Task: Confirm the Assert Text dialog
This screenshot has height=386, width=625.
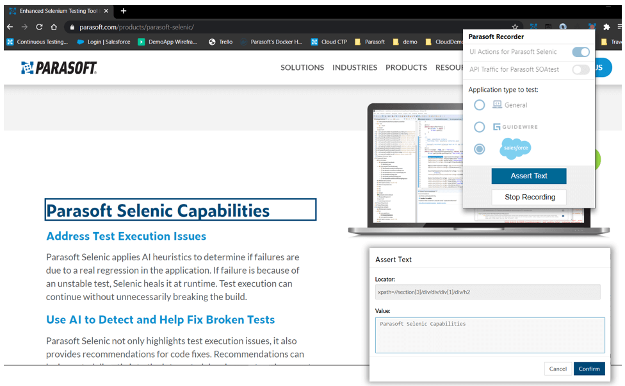Action: pos(589,369)
